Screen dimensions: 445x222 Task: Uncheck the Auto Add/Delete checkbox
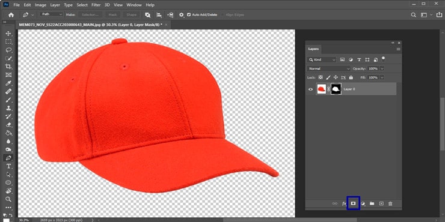[x=189, y=14]
